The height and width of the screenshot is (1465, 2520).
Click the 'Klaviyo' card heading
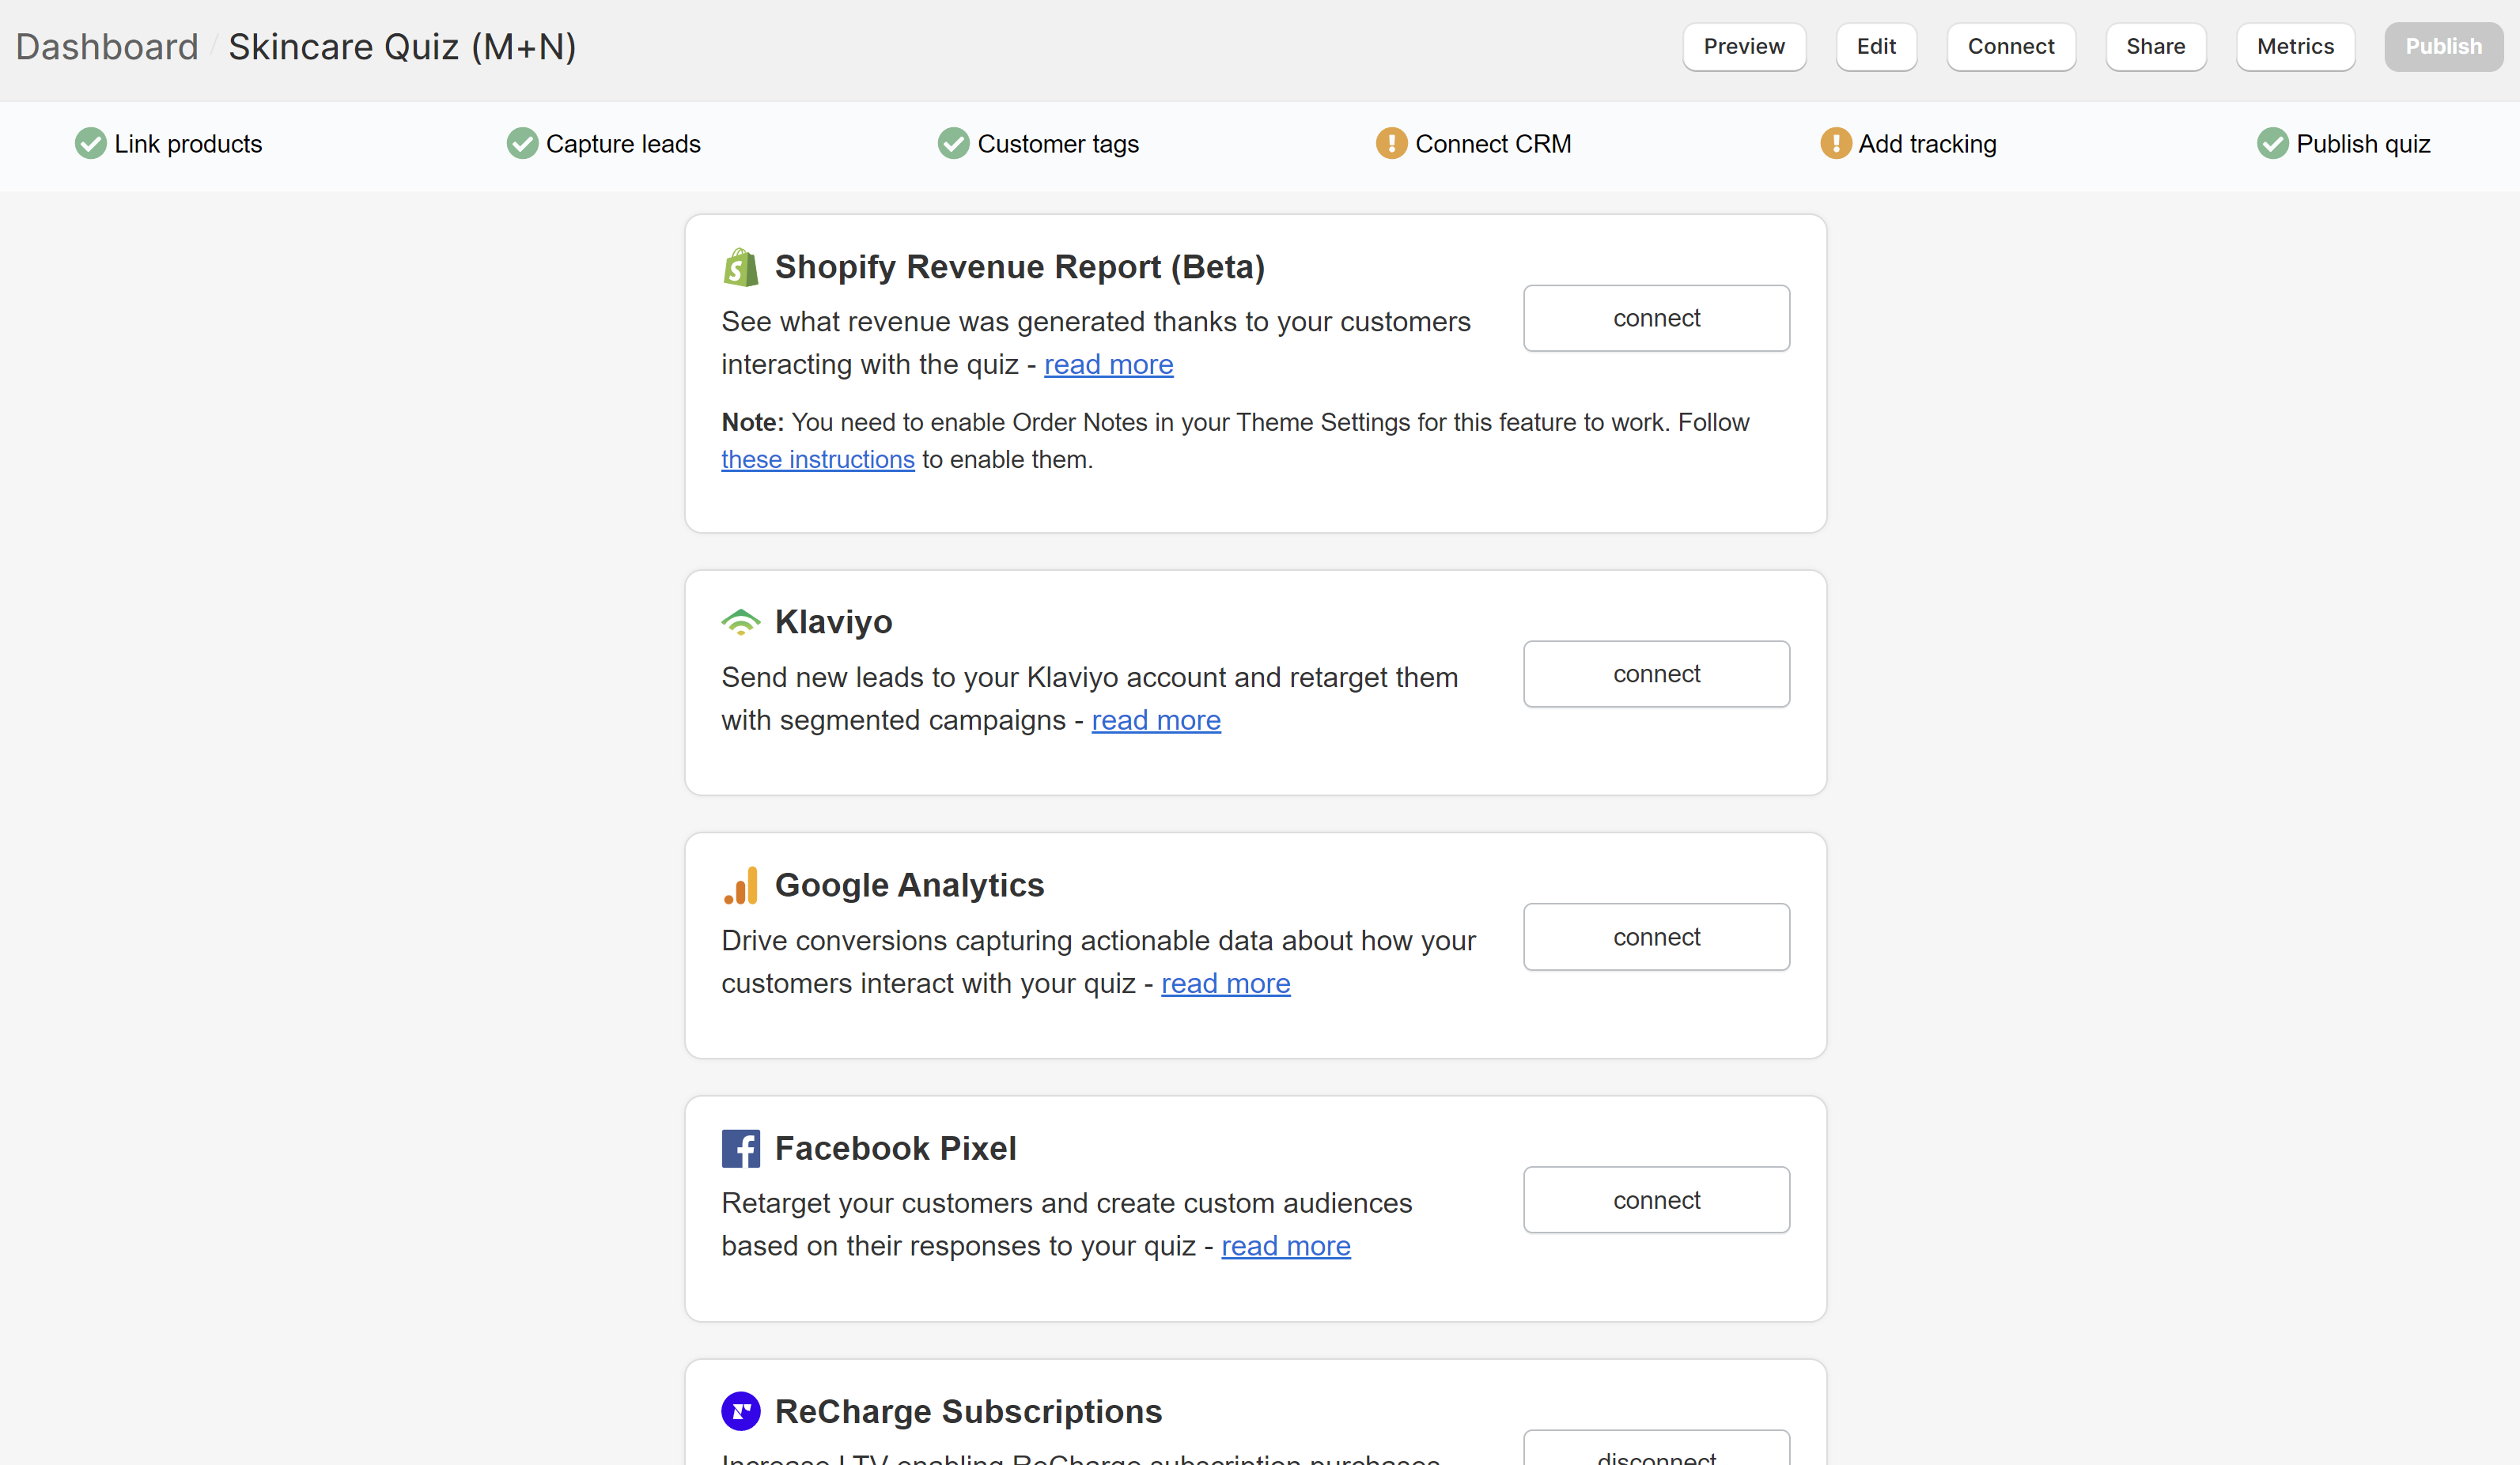pyautogui.click(x=833, y=621)
